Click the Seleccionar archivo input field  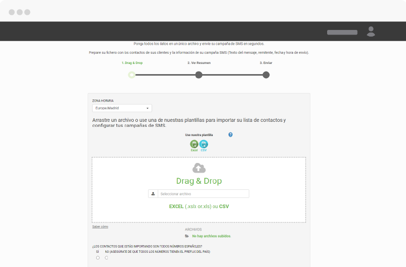click(203, 194)
